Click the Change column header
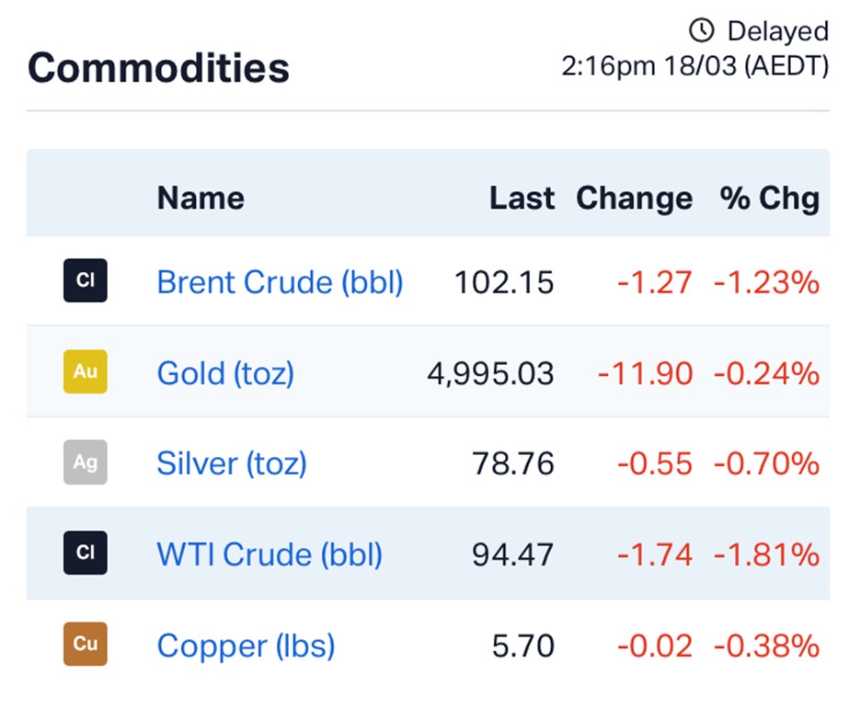Screen dimensions: 861x719 [x=634, y=198]
